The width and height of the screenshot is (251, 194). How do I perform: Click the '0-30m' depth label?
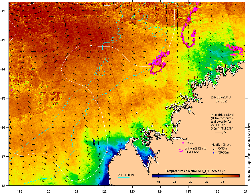(x=222, y=149)
